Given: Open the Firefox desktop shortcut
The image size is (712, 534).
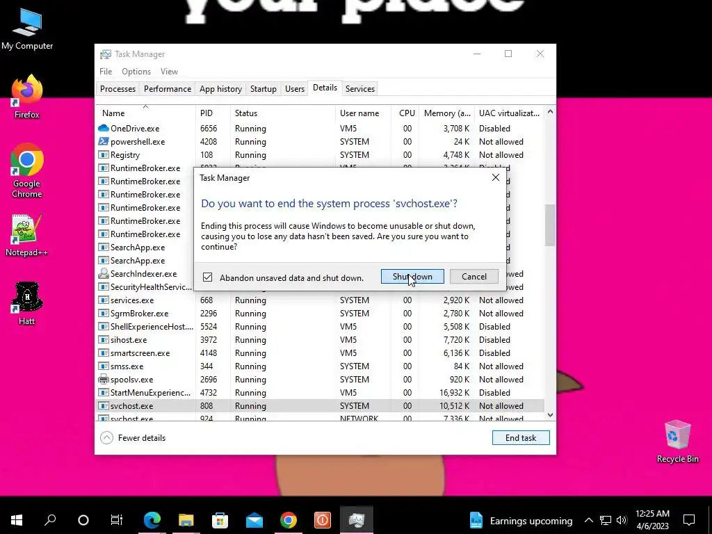Looking at the screenshot, I should [27, 97].
